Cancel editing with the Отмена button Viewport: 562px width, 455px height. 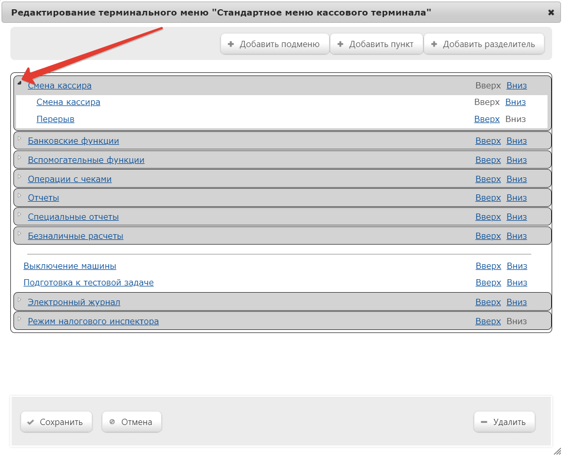point(132,422)
